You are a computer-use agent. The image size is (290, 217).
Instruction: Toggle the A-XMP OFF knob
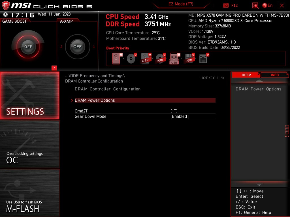[x=77, y=47]
